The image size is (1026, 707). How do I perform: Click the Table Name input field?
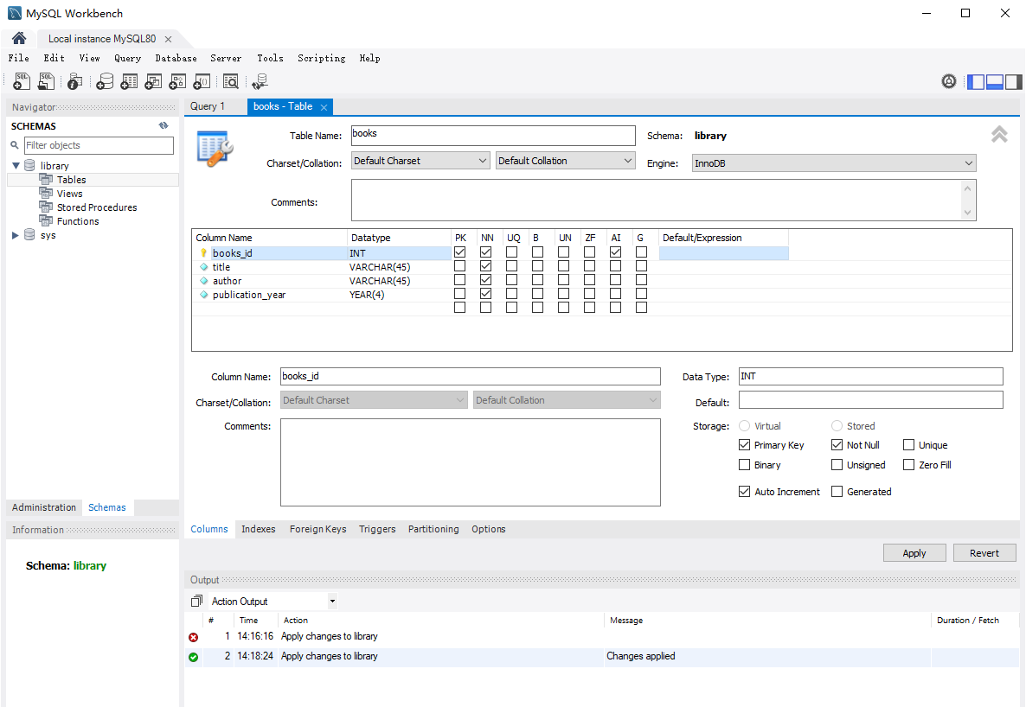(493, 136)
